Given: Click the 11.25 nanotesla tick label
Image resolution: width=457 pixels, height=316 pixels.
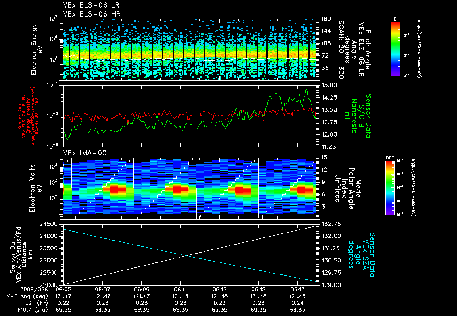Looking at the screenshot, I should click(329, 147).
